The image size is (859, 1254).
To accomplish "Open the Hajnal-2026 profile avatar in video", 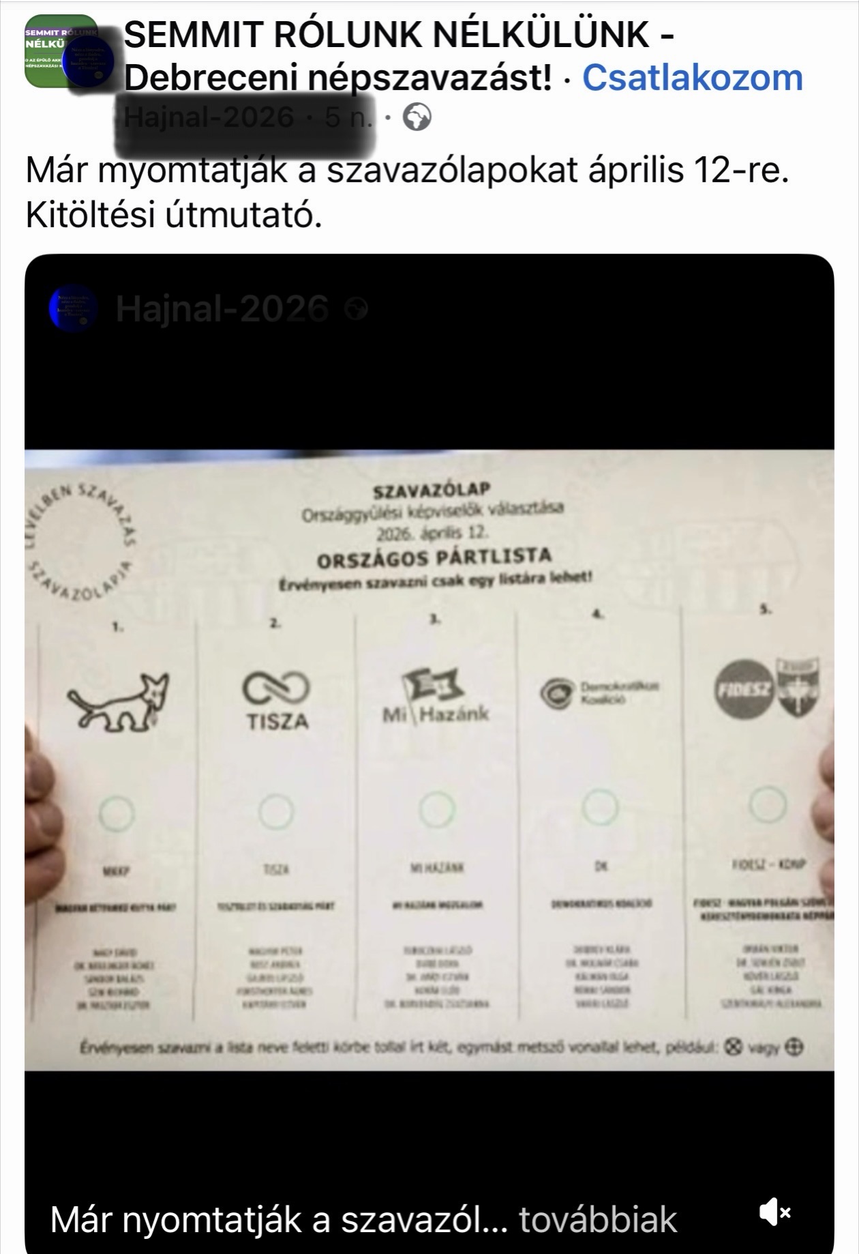I will [x=74, y=310].
